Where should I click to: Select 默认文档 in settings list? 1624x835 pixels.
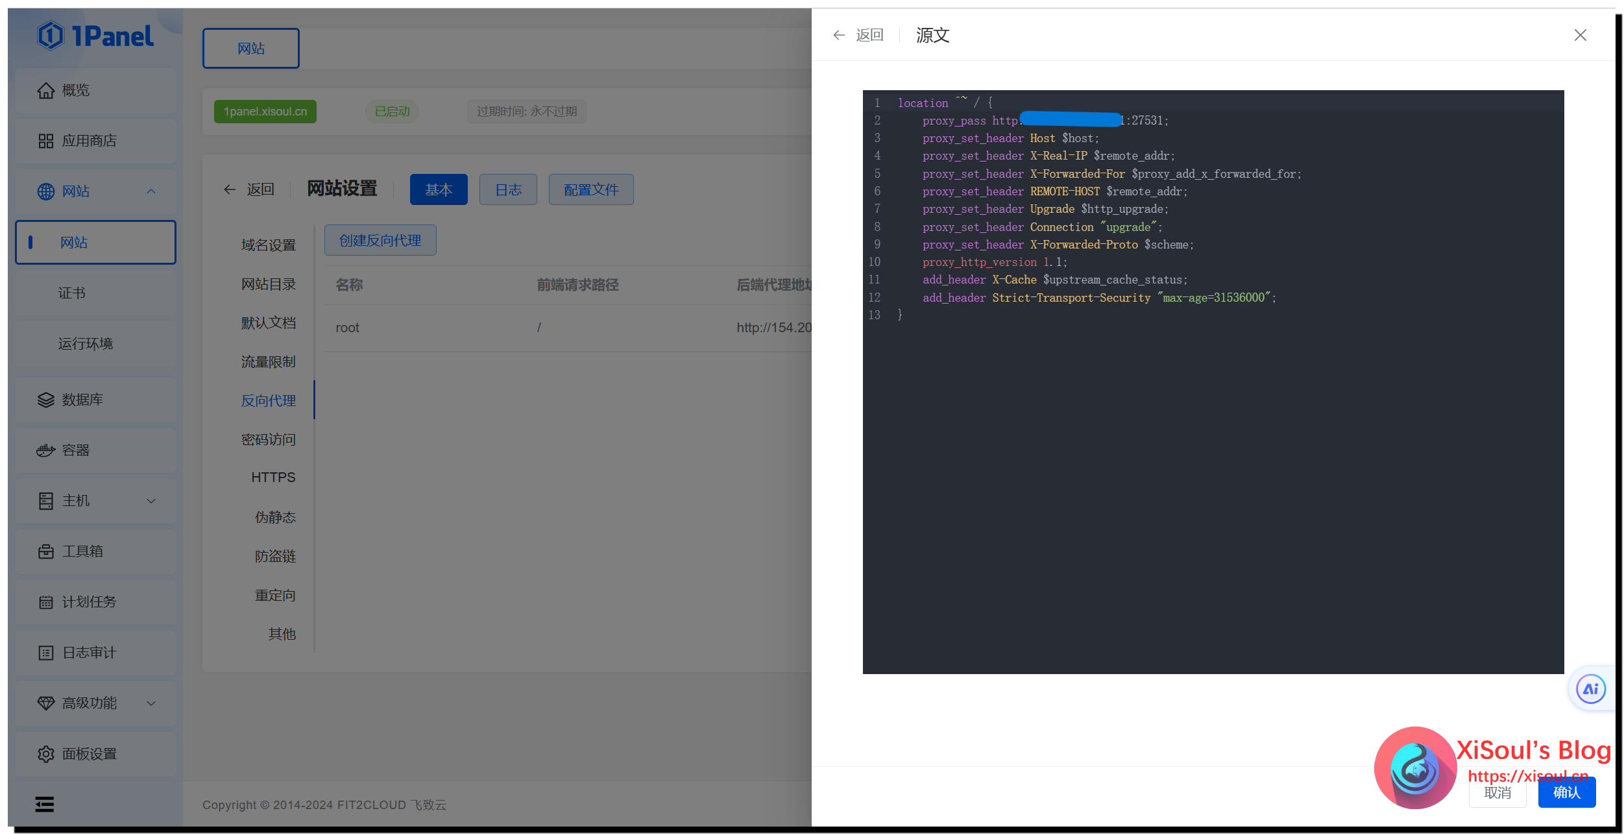pos(268,323)
